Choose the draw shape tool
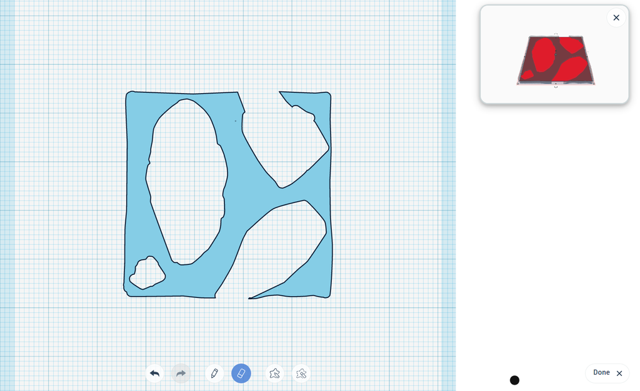The width and height of the screenshot is (640, 391). point(275,374)
